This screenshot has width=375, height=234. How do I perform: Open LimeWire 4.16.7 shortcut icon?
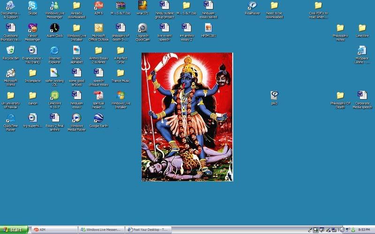[55, 95]
